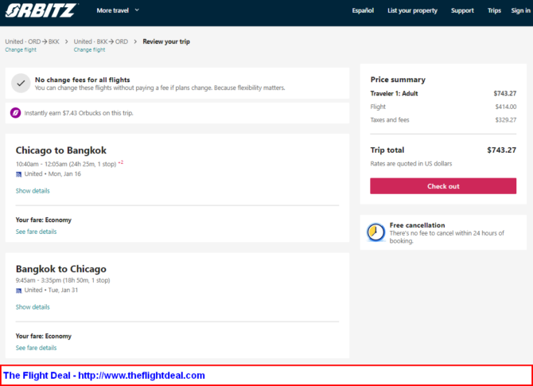Viewport: 533px width, 386px height.
Task: Click the checkmark icon beside No change fees
Action: pos(21,83)
